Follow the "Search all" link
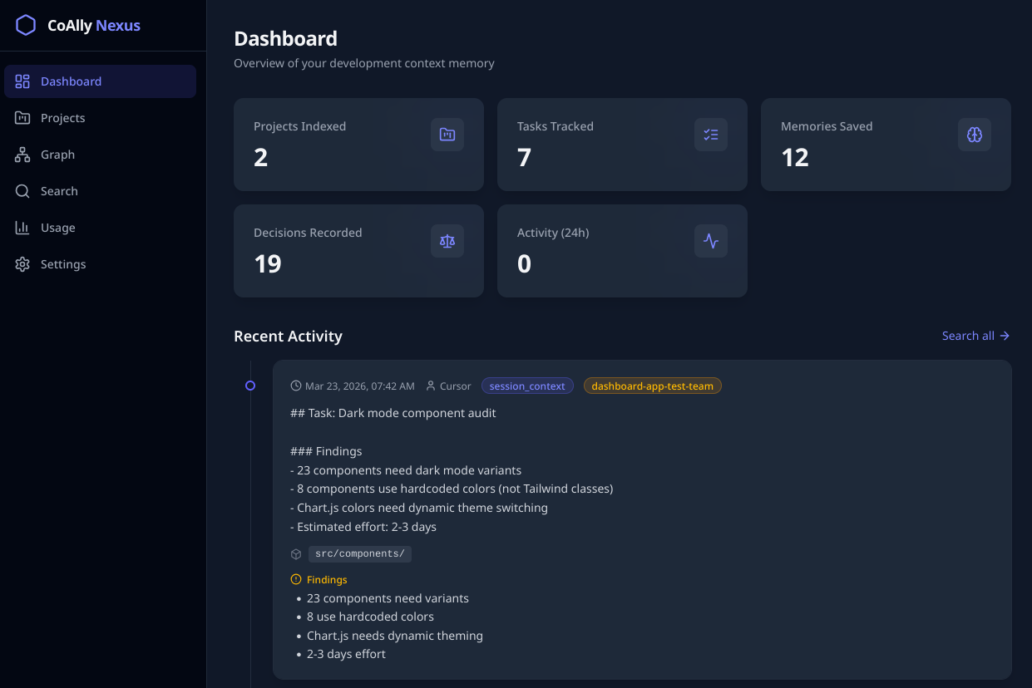The width and height of the screenshot is (1032, 688). 975,336
